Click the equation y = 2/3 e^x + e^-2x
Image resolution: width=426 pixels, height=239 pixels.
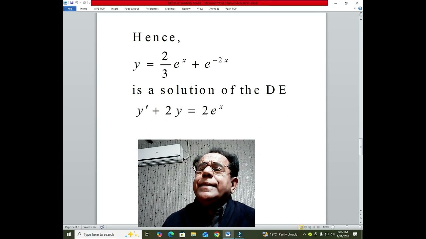[x=181, y=64]
